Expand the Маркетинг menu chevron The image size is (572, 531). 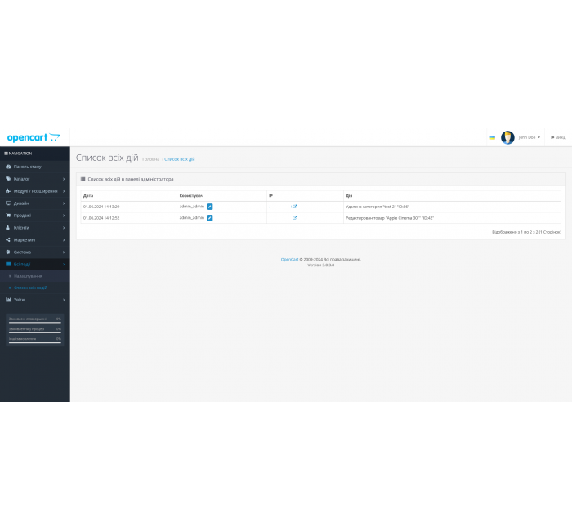coord(64,240)
